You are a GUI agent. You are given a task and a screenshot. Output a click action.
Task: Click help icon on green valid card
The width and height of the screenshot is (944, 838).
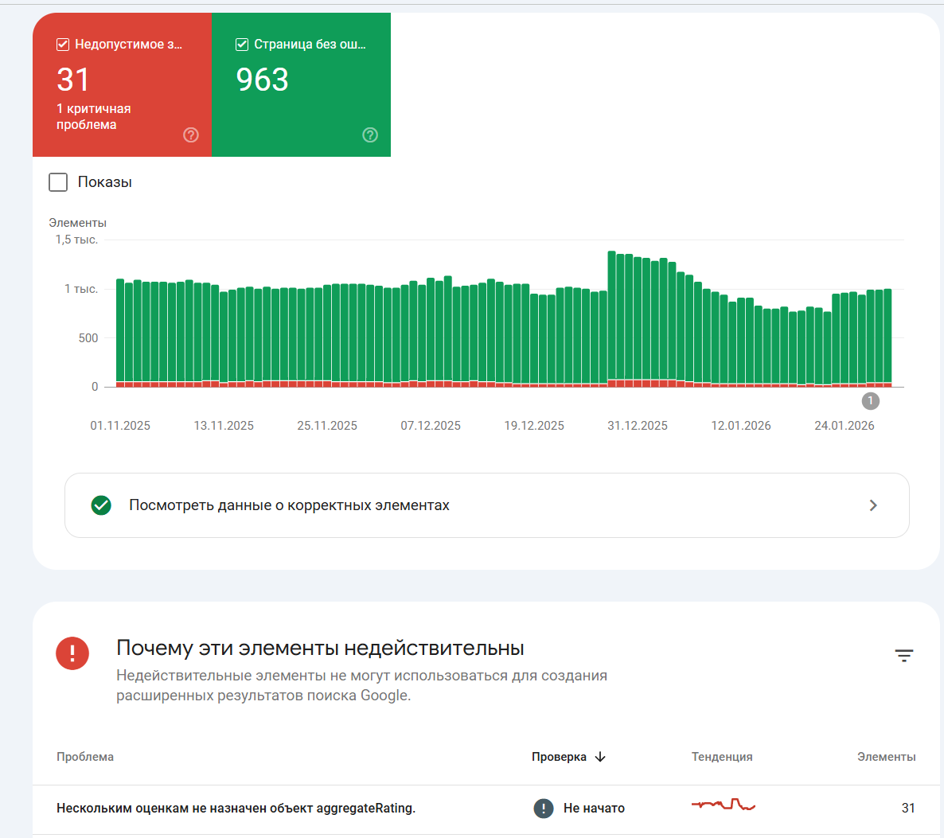click(370, 134)
